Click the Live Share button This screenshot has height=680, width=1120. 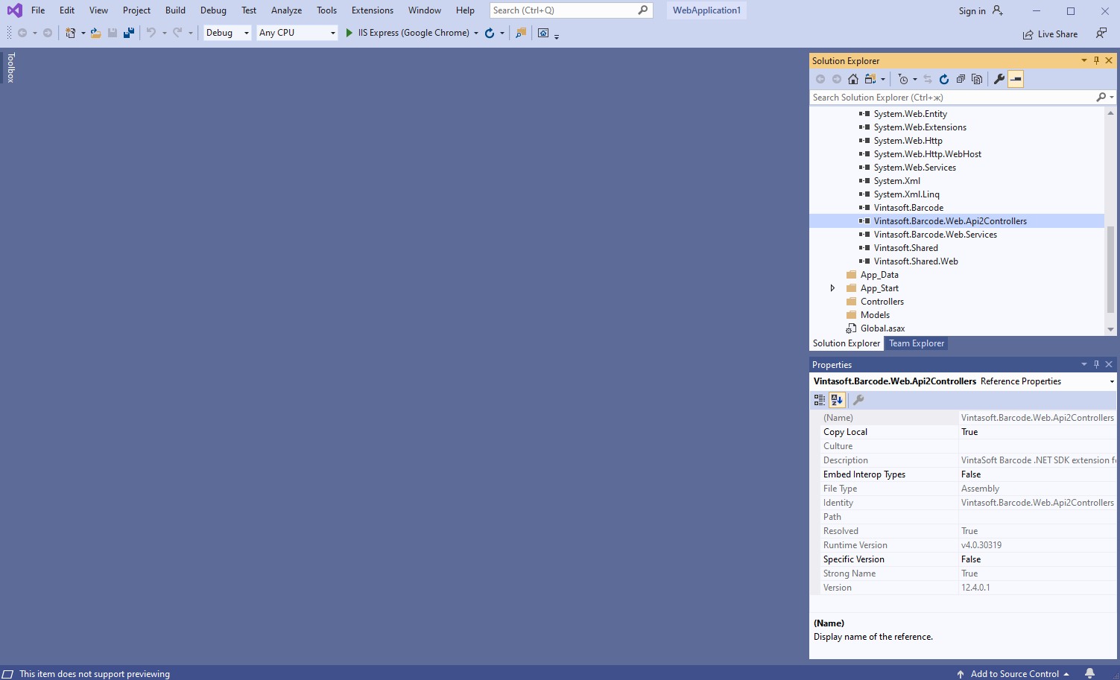pos(1050,34)
